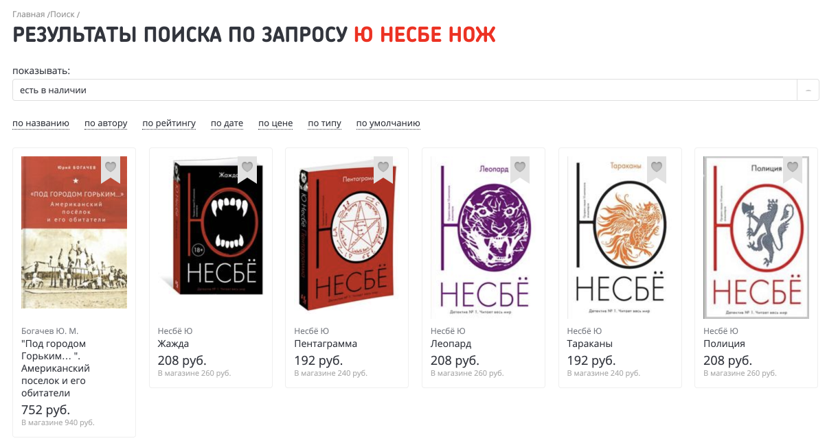The image size is (827, 443).
Task: Sort results 'по автору'
Action: tap(106, 123)
